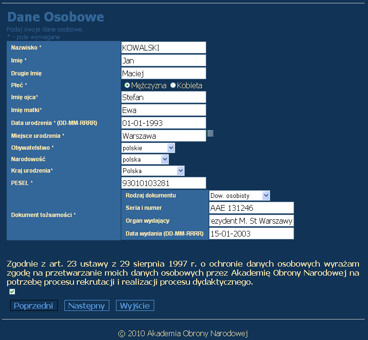
Task: Click the Obywatelstwo label
Action: pos(32,148)
